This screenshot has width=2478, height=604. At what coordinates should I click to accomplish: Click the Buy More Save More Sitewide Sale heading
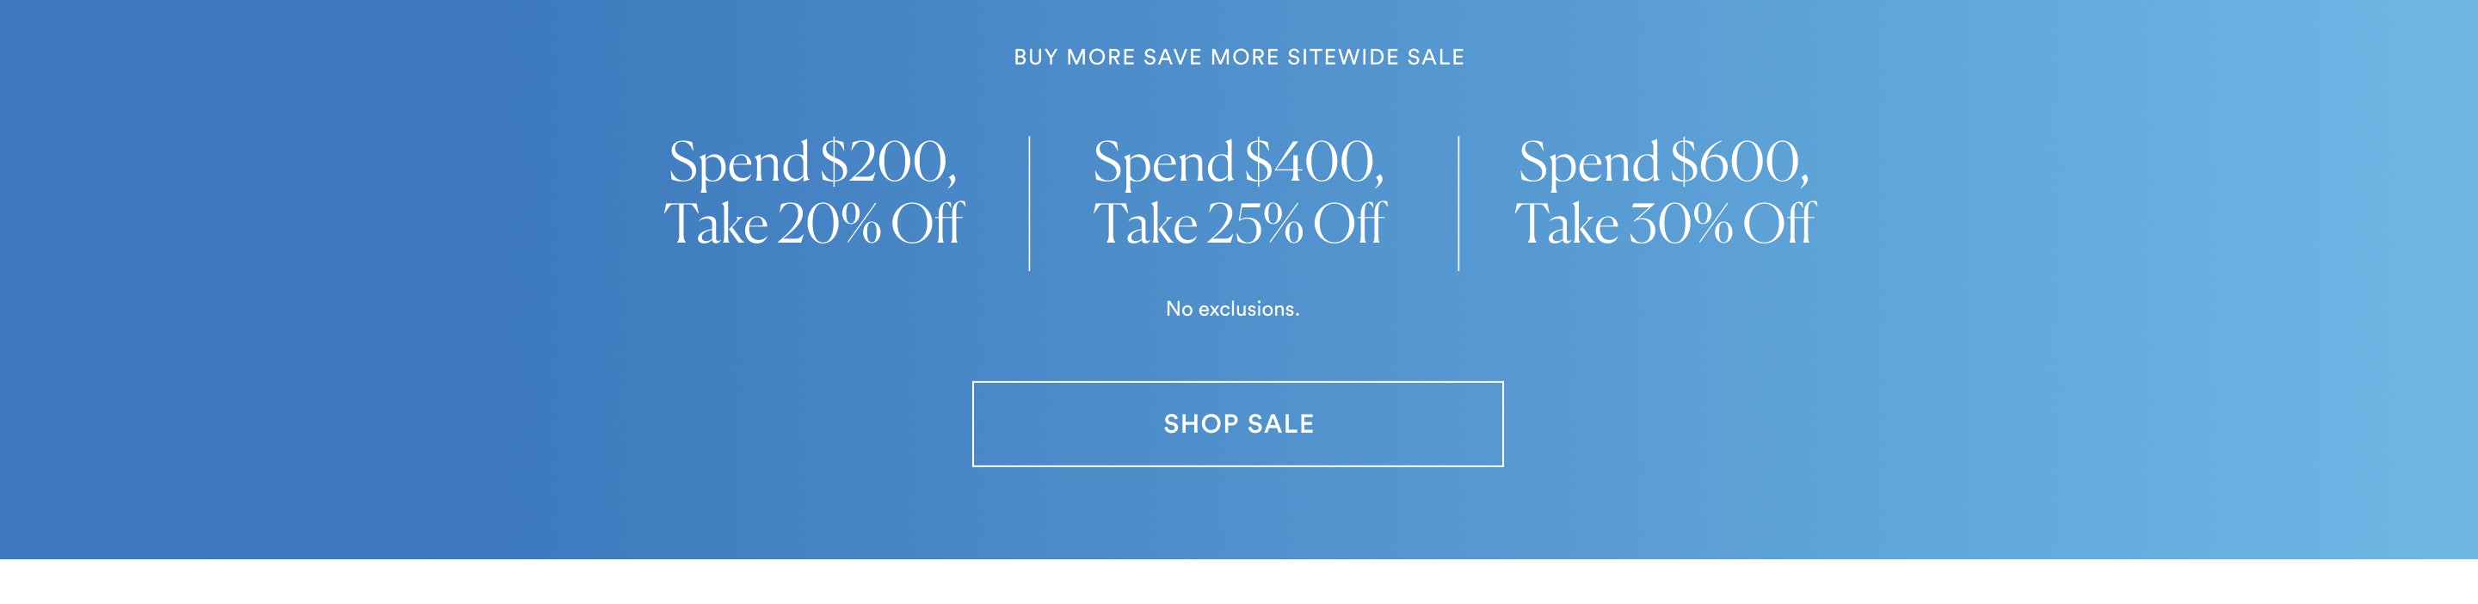pyautogui.click(x=1238, y=58)
